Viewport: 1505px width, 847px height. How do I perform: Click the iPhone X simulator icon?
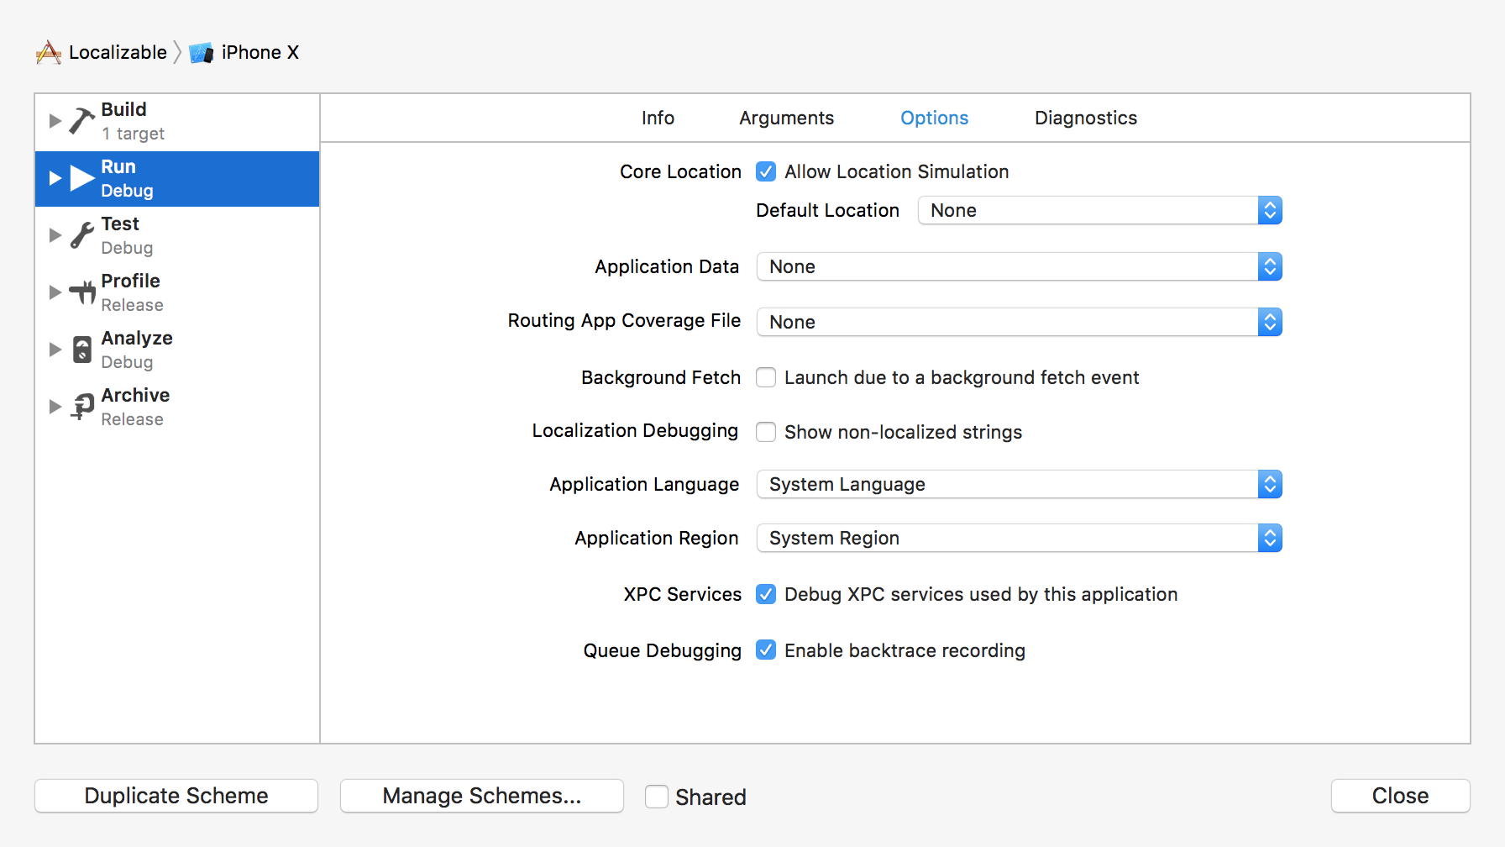(201, 53)
